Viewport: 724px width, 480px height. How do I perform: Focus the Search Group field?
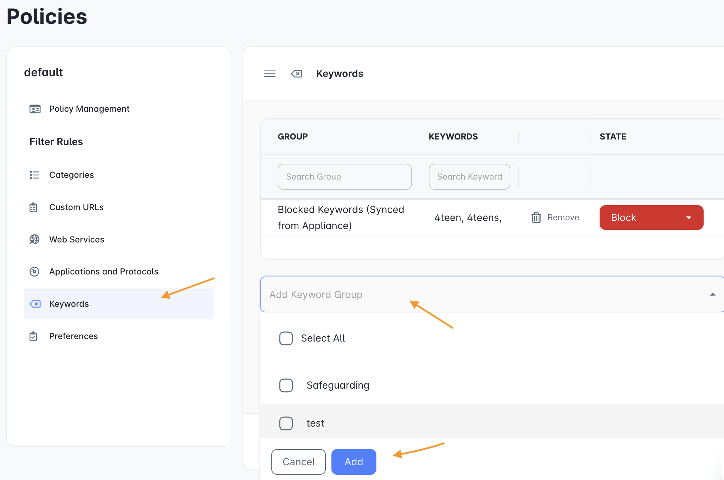tap(345, 177)
